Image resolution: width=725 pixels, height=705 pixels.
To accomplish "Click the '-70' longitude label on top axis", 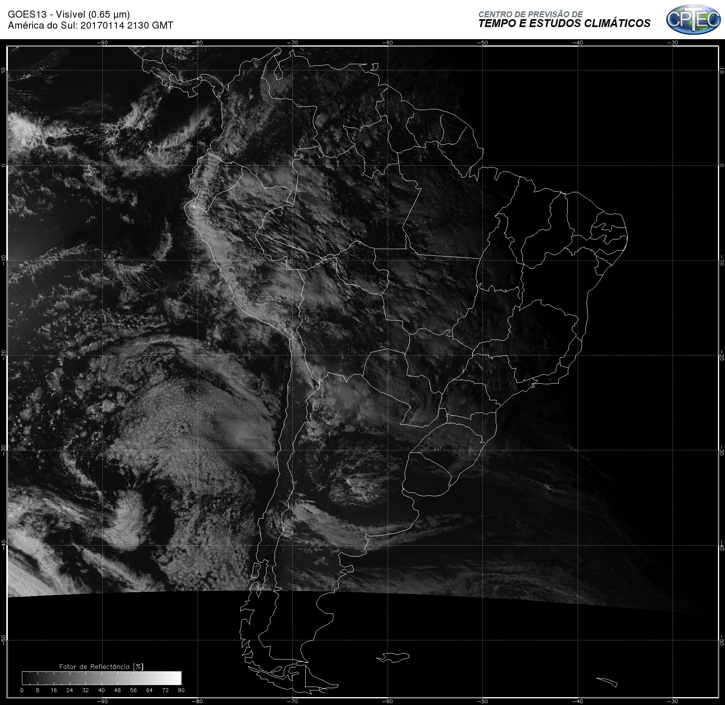I will point(292,43).
